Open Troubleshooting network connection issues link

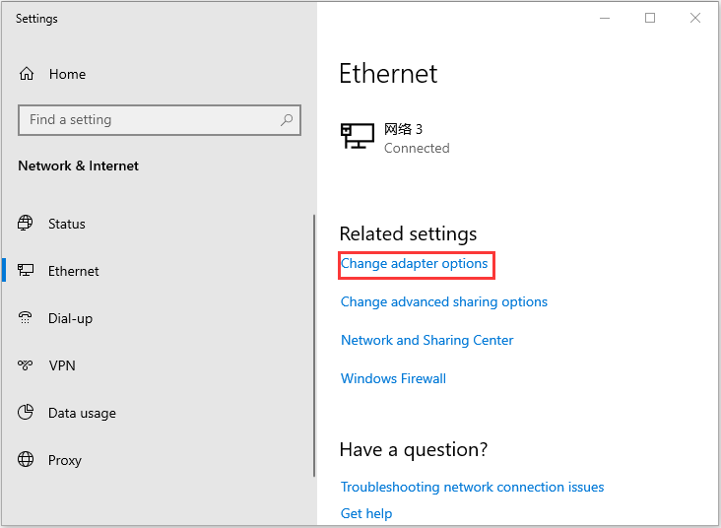click(472, 488)
